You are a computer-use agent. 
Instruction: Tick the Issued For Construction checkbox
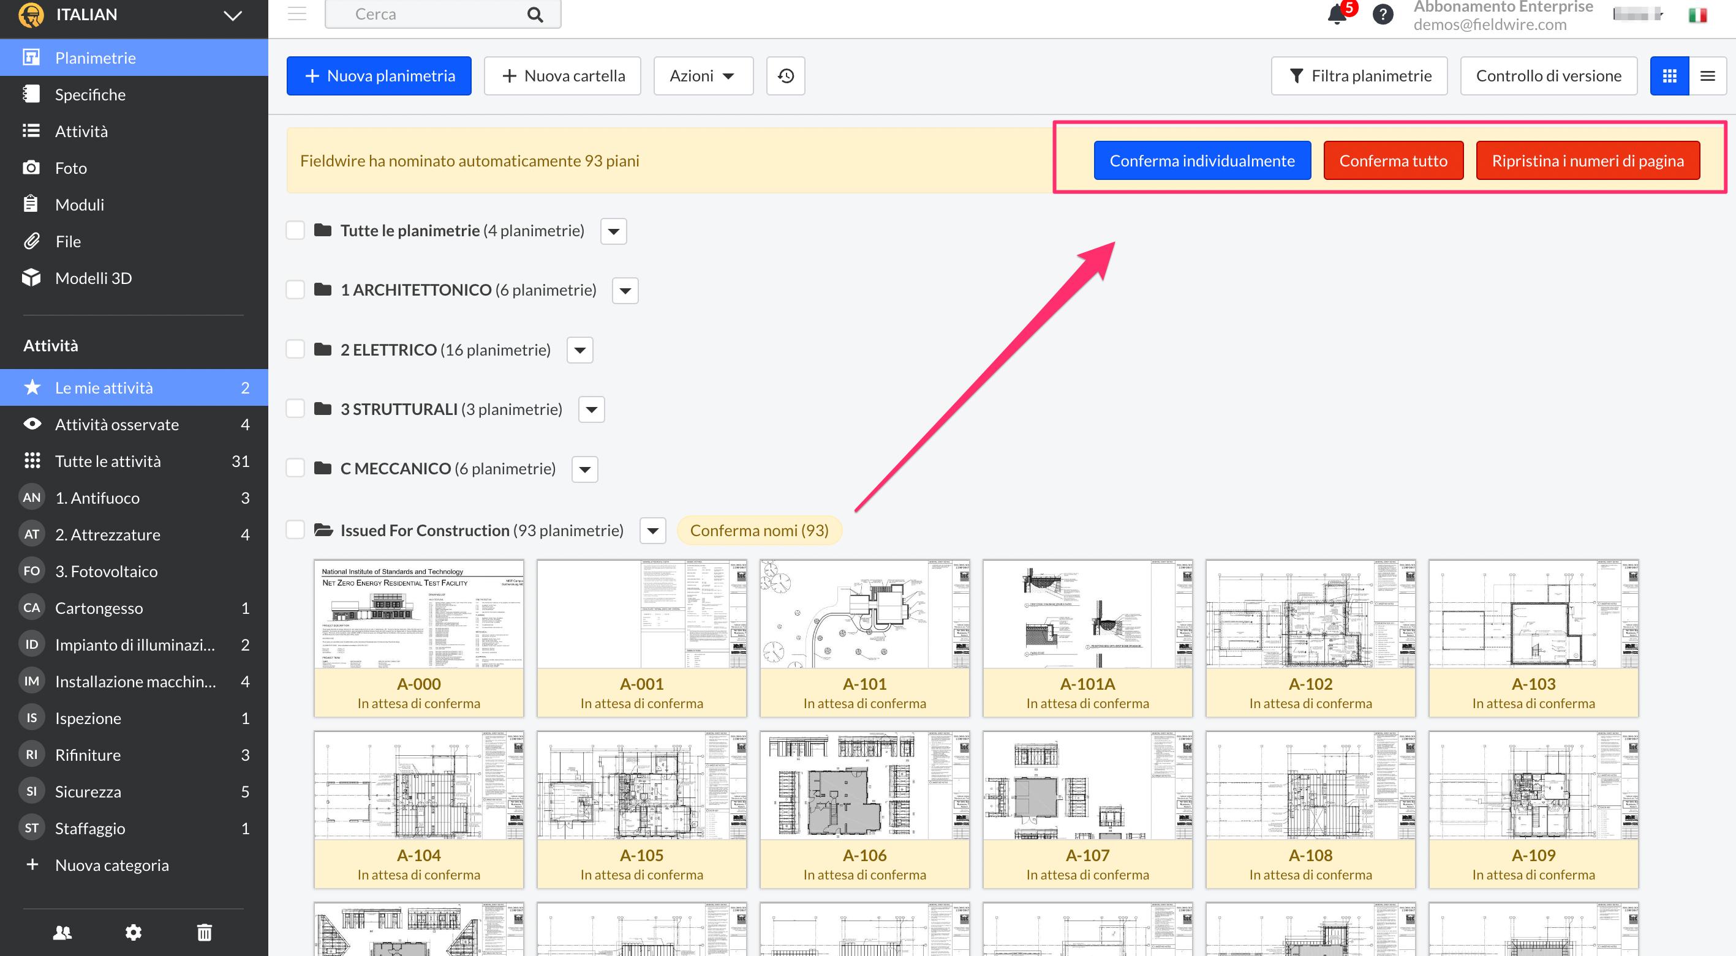(x=295, y=530)
